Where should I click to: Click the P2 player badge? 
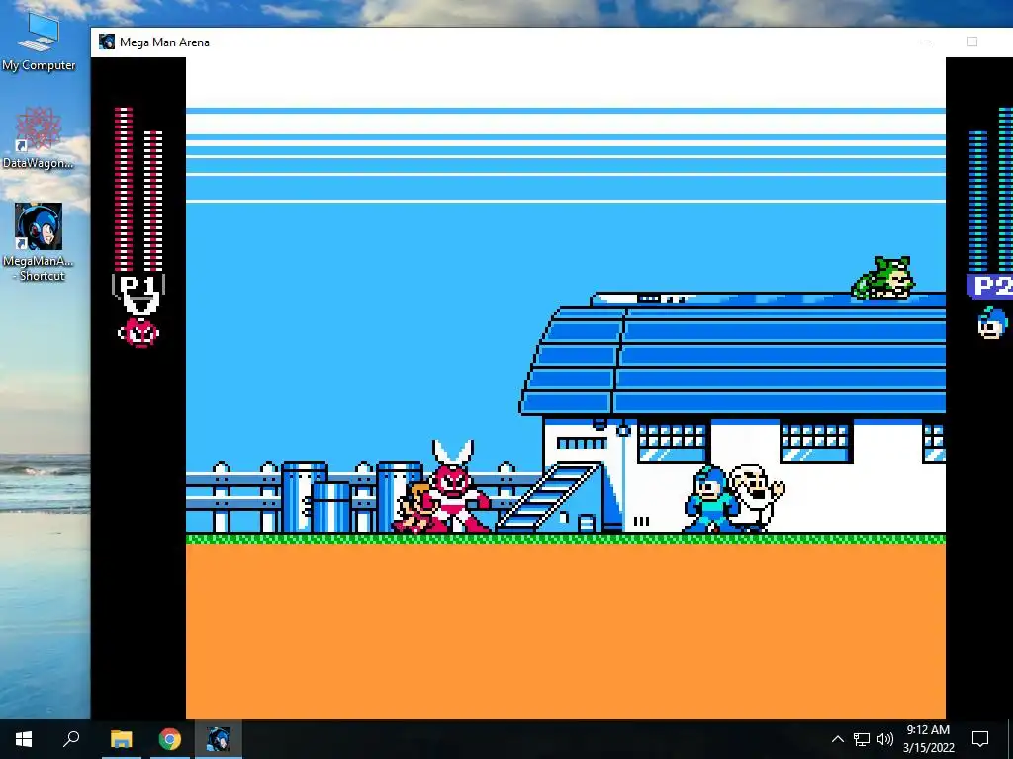[x=989, y=287]
